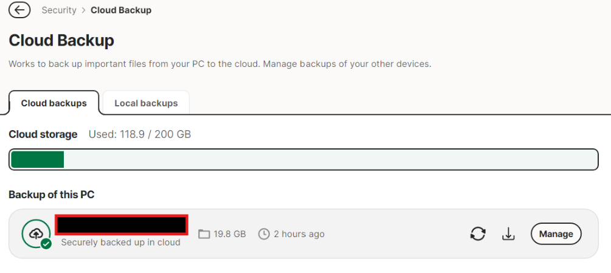This screenshot has height=273, width=611.
Task: Click the download backup icon
Action: click(x=508, y=233)
